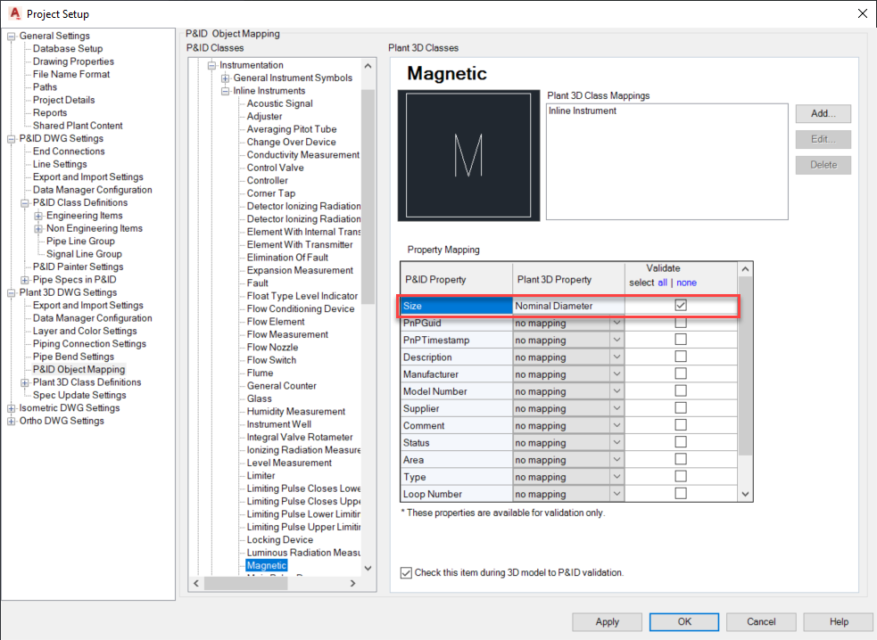Open Help from the dialog

pos(839,621)
